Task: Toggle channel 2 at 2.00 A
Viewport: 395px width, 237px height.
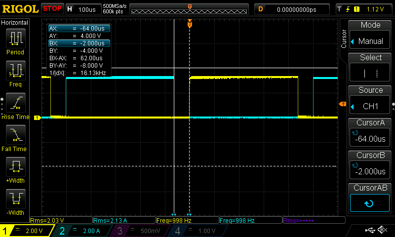Action: tap(82, 231)
